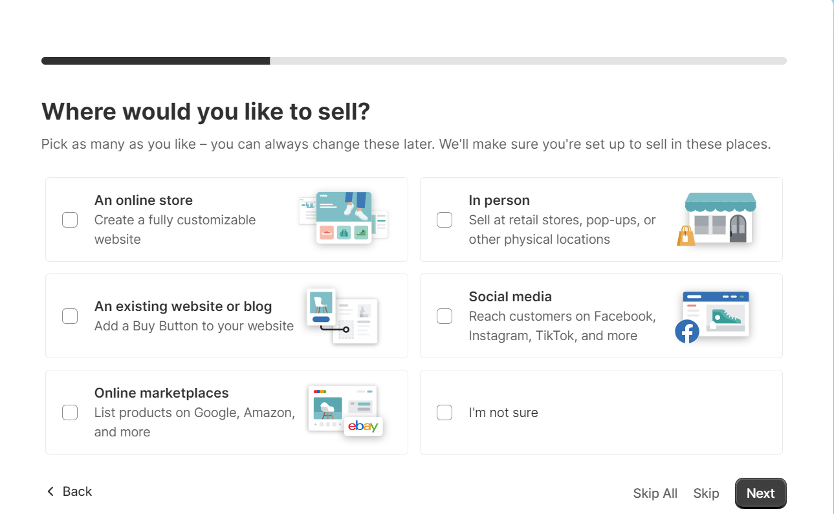Click the Skip link

coord(706,493)
